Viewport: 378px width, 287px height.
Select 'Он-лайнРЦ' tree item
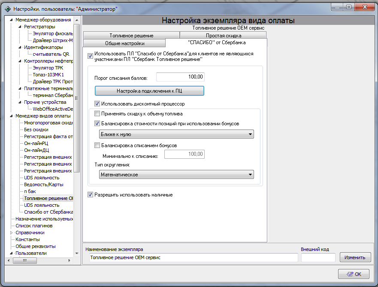point(36,143)
